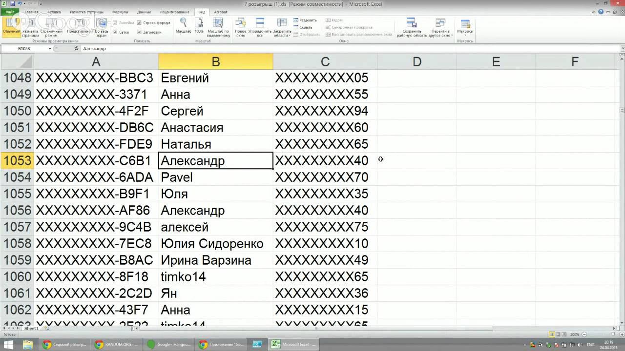The height and width of the screenshot is (351, 625).
Task: Open the Файл tab
Action: pyautogui.click(x=10, y=12)
